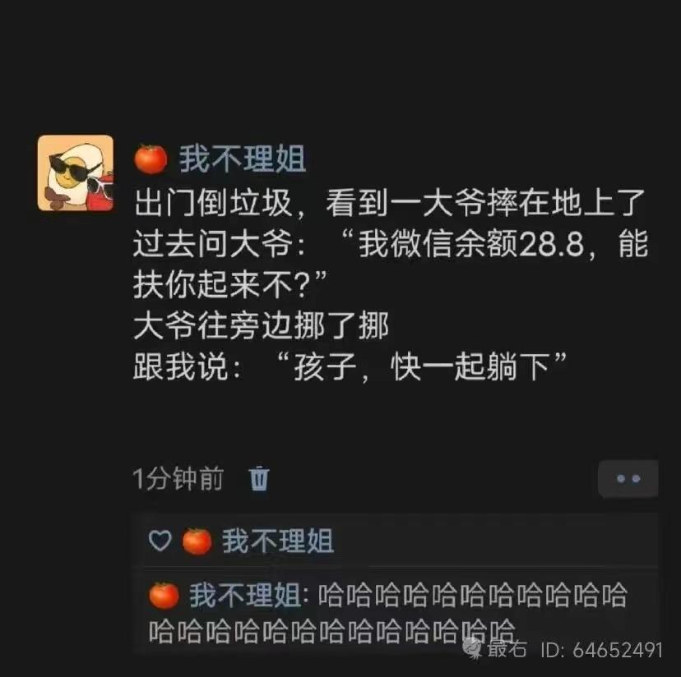Click the second line of 哈哈 comment

click(x=332, y=632)
